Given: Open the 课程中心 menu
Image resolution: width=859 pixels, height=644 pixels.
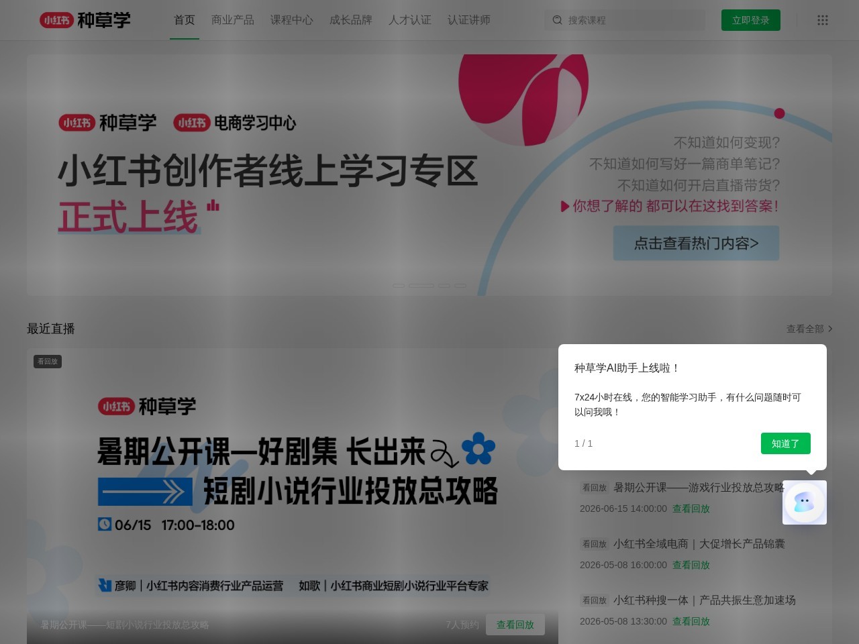Looking at the screenshot, I should point(292,20).
